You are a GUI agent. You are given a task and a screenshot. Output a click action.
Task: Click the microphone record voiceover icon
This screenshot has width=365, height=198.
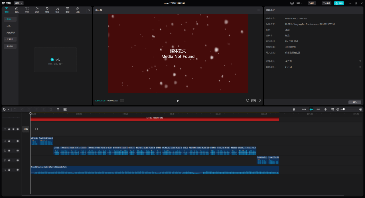294,109
